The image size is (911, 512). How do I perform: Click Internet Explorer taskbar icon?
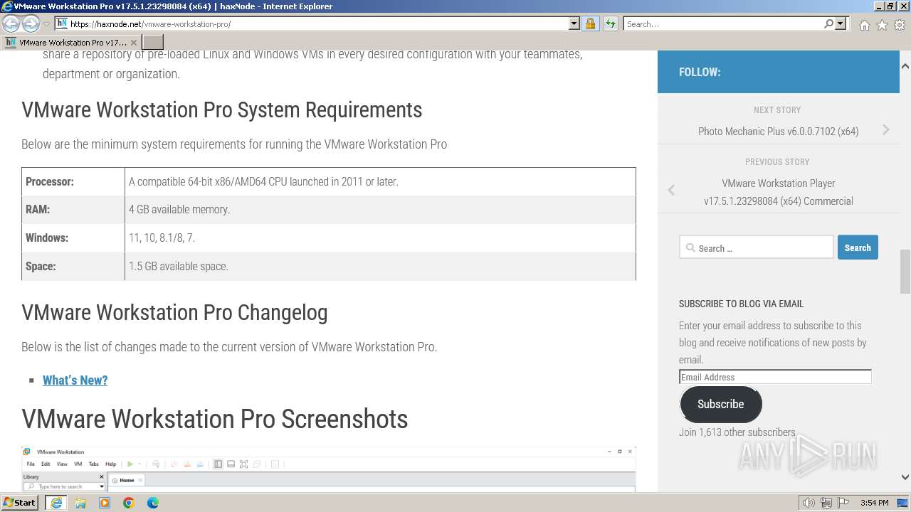tap(56, 503)
